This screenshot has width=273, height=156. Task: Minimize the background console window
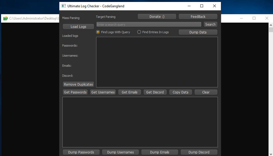point(242,18)
